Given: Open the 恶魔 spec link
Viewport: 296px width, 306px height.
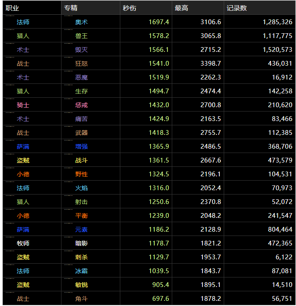Looking at the screenshot, I should click(81, 77).
